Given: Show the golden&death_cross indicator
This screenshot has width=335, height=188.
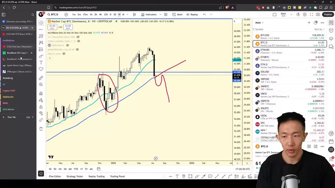Looking at the screenshot, I should click(77, 49).
